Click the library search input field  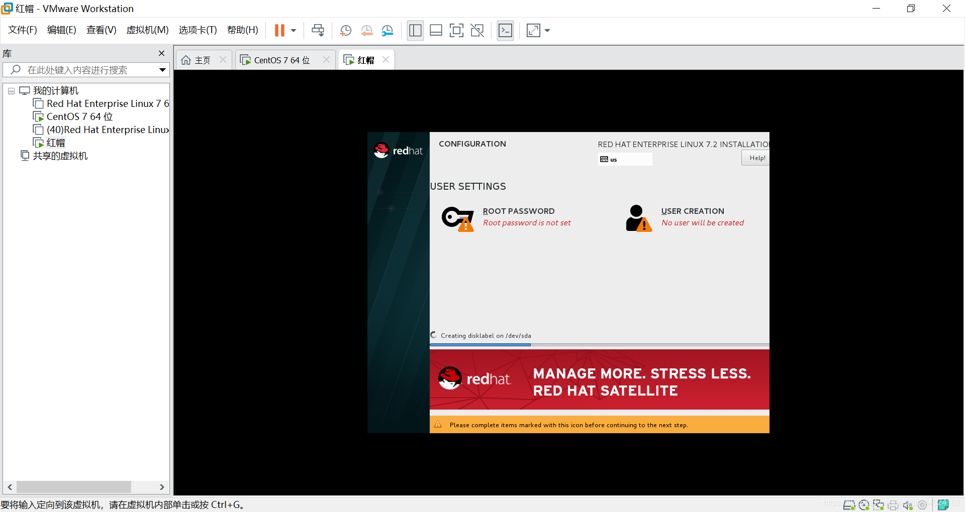coord(85,70)
